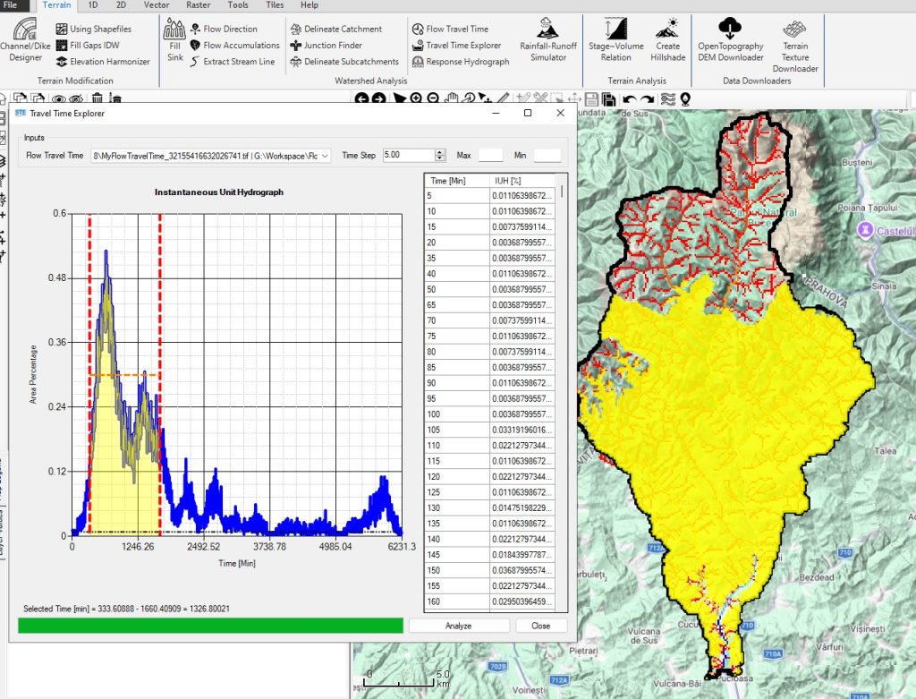Screen dimensions: 916x699
Task: Increase the Time Step spinner value
Action: pos(439,152)
